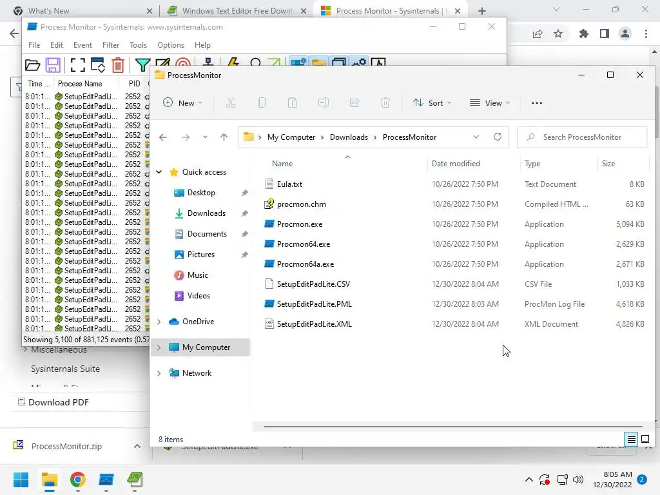Select the Procmon64.exe file
Image resolution: width=660 pixels, height=495 pixels.
(303, 244)
